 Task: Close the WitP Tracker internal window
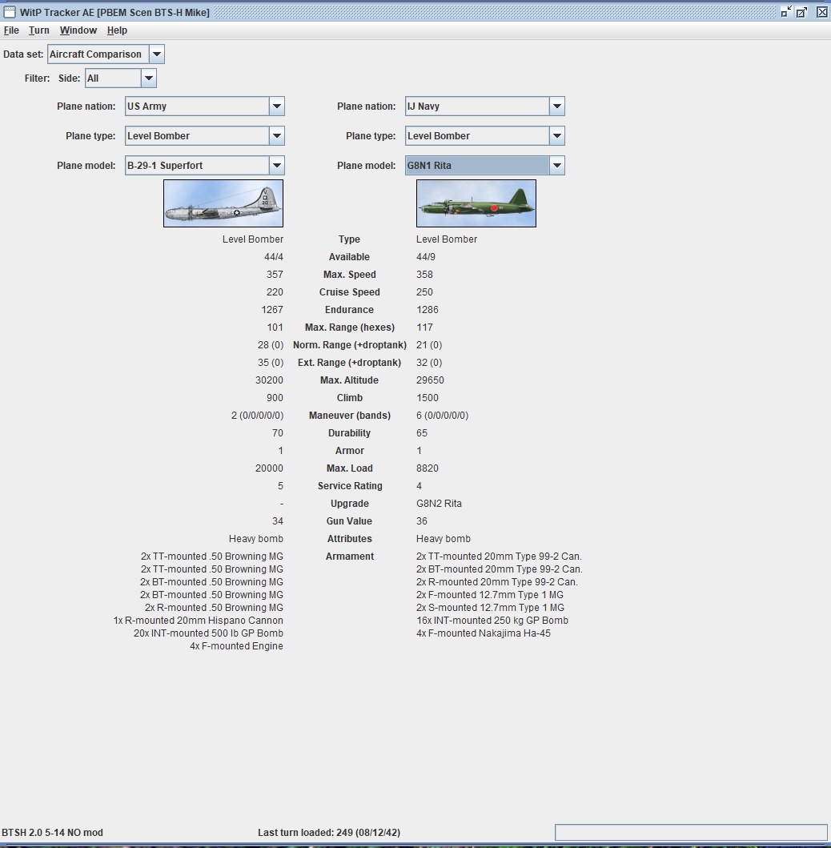point(822,12)
